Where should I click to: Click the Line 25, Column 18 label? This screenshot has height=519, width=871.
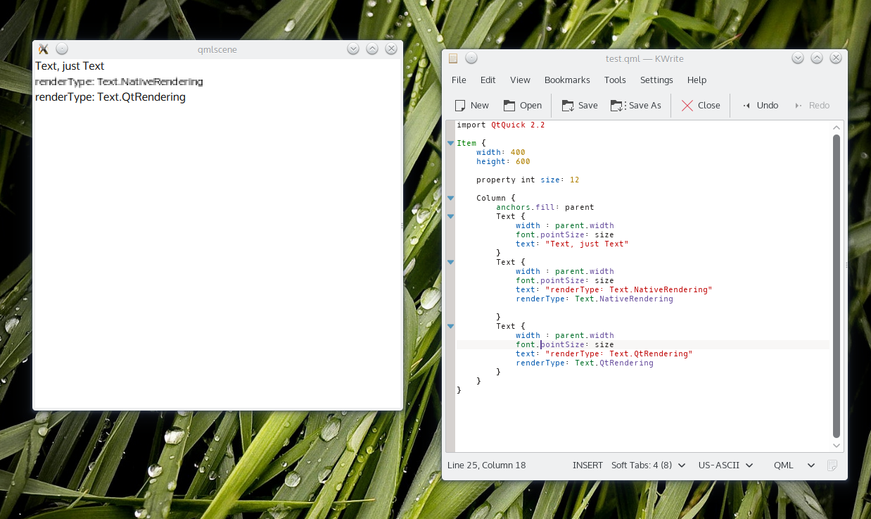(x=486, y=465)
